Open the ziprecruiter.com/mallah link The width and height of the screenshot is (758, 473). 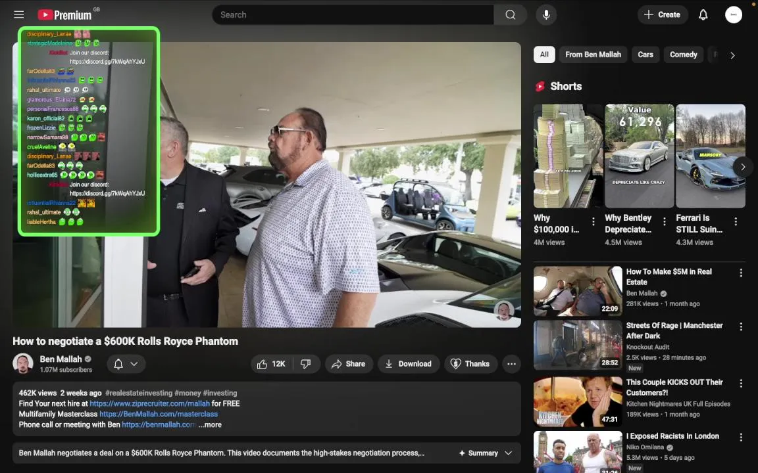150,403
